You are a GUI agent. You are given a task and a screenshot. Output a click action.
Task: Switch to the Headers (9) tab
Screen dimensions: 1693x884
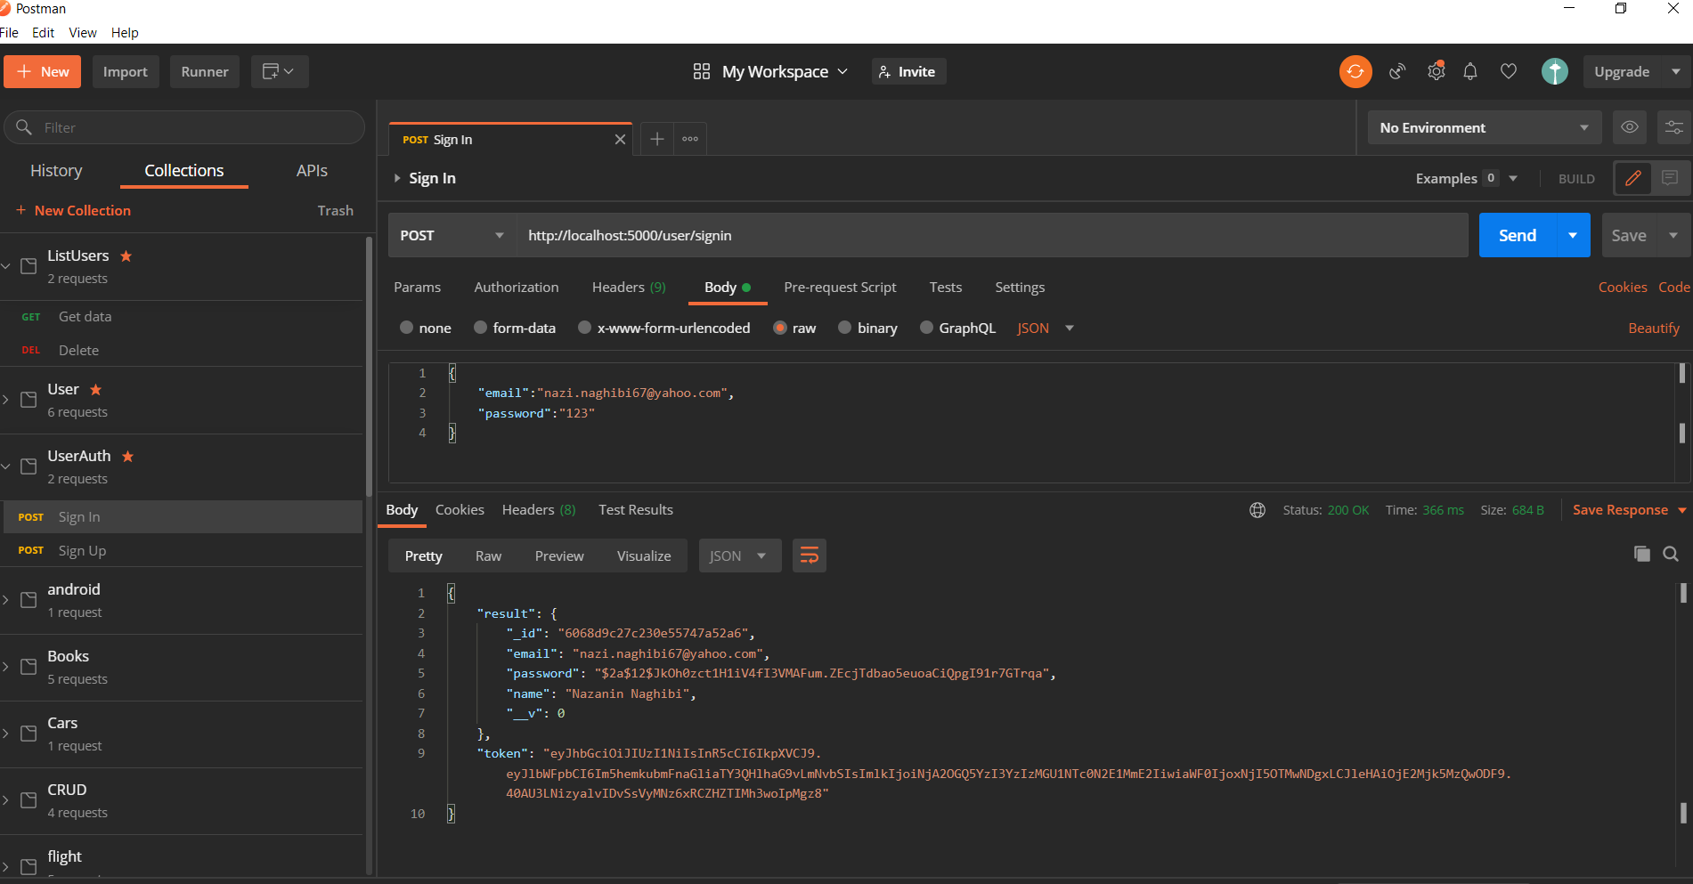tap(628, 287)
